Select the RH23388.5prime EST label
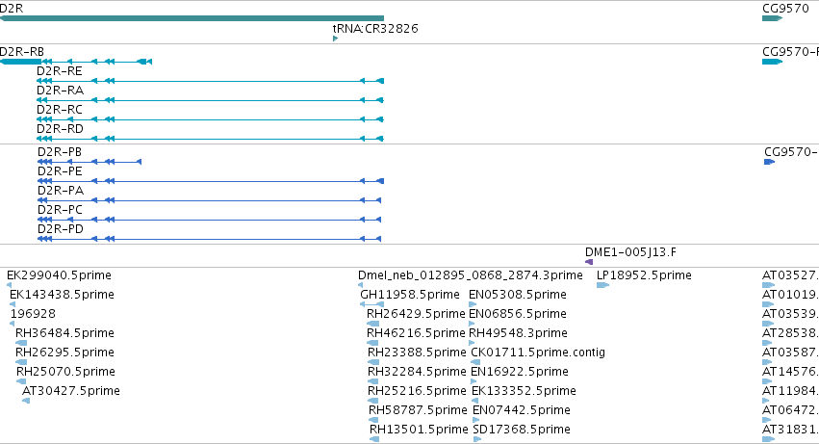 point(417,353)
